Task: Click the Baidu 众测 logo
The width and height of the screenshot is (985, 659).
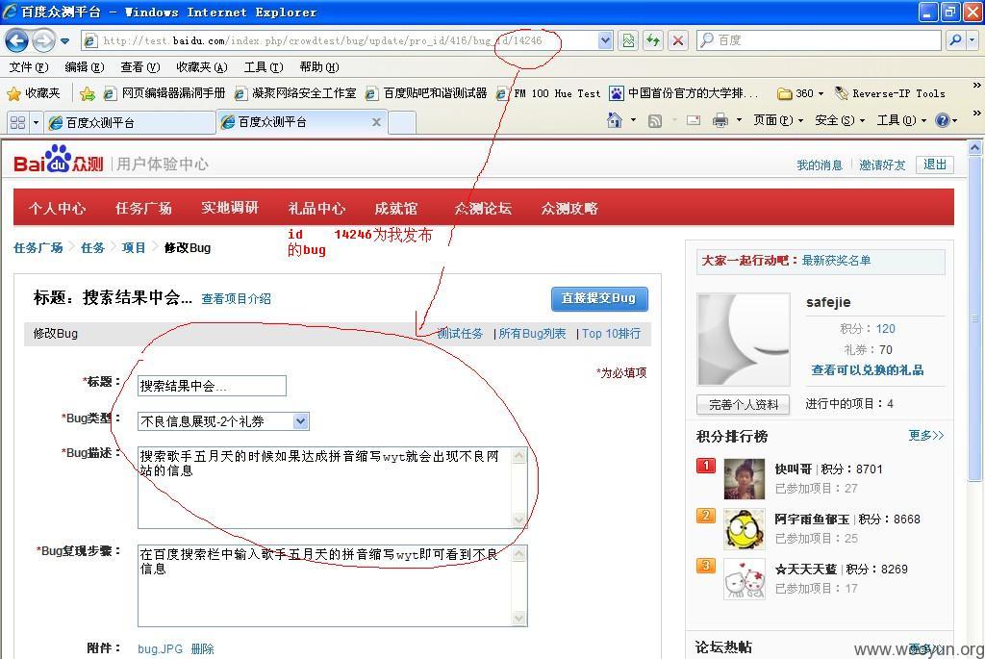Action: tap(59, 161)
